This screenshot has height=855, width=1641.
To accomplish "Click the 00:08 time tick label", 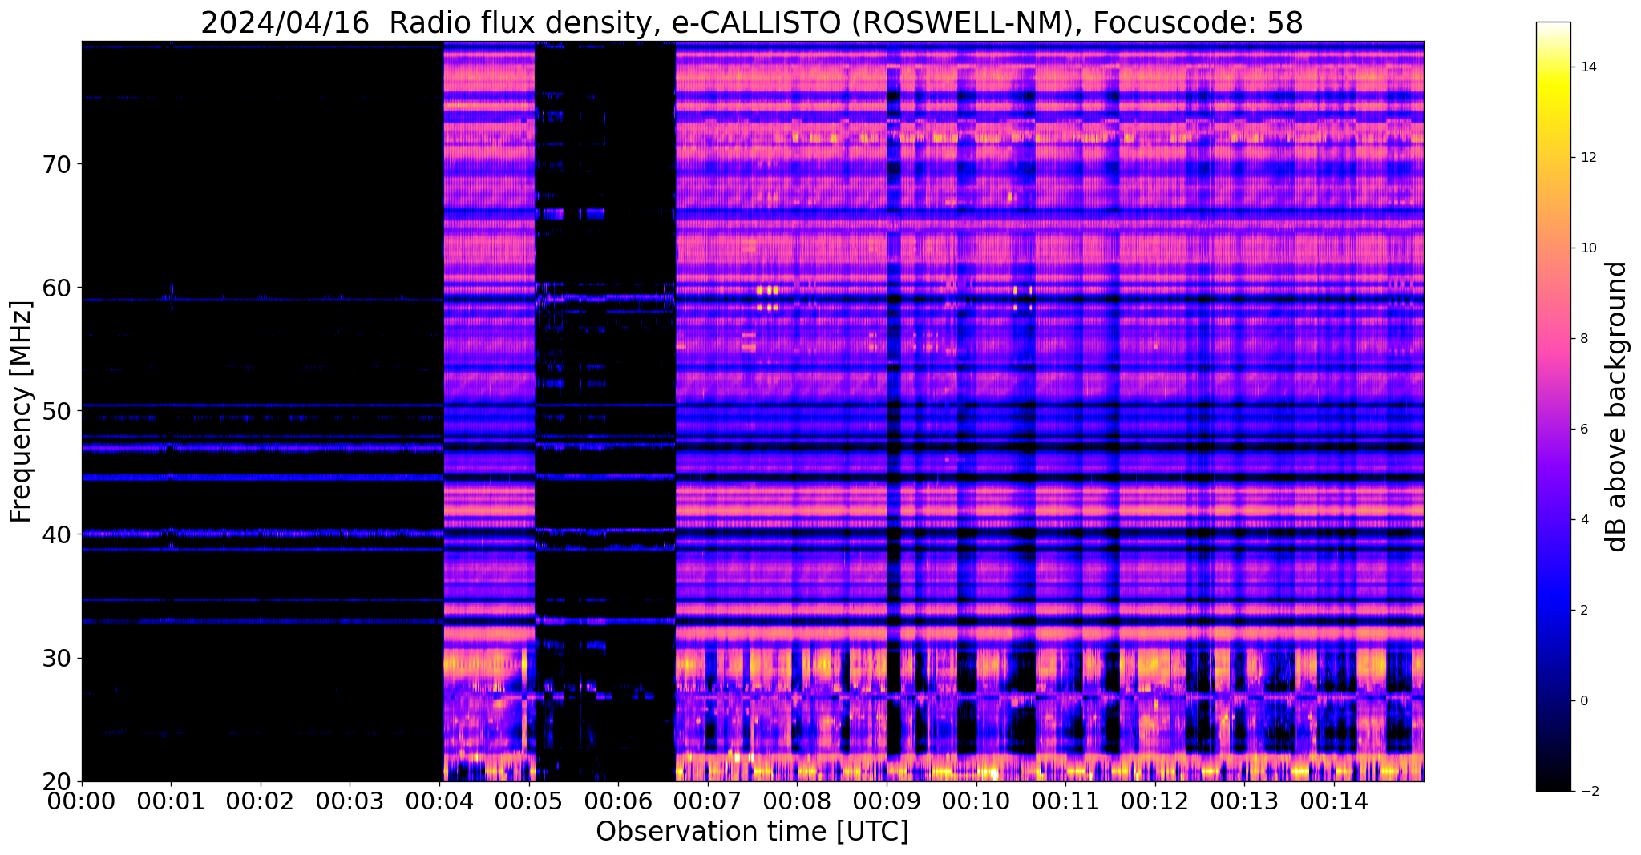I will tap(797, 800).
